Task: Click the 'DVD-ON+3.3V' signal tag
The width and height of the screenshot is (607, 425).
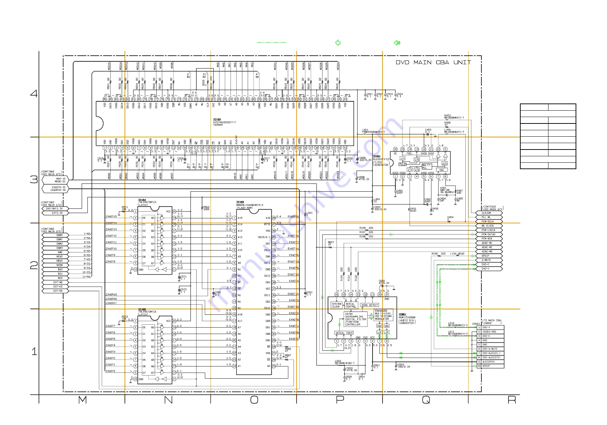Action: [55, 209]
